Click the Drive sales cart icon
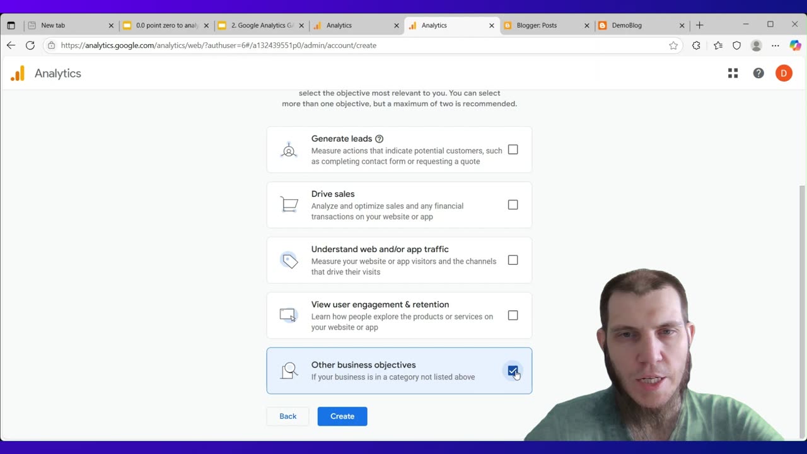 [289, 205]
